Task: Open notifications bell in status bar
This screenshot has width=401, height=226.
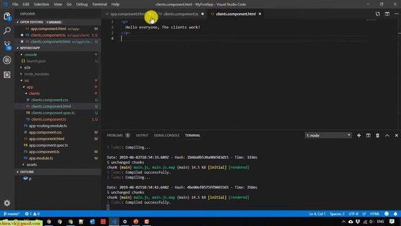Action: point(395,213)
